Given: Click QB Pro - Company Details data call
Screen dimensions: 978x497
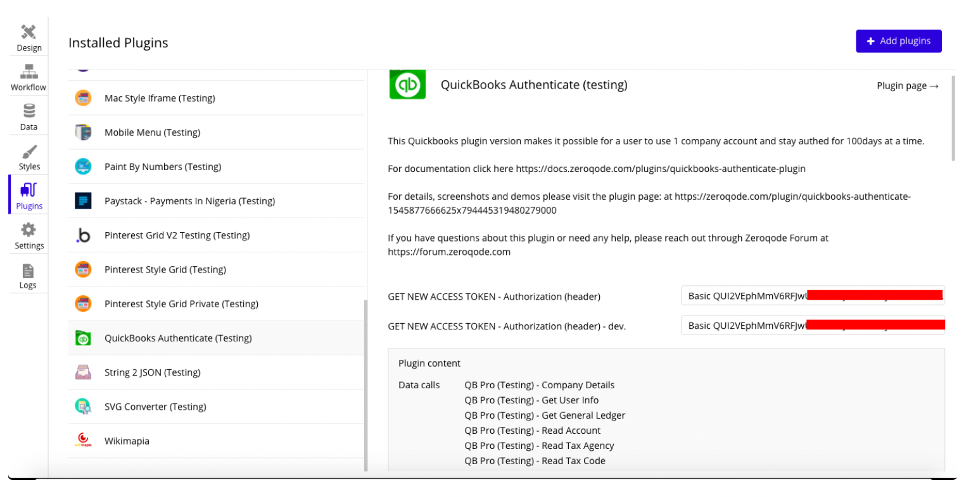Looking at the screenshot, I should [x=539, y=385].
